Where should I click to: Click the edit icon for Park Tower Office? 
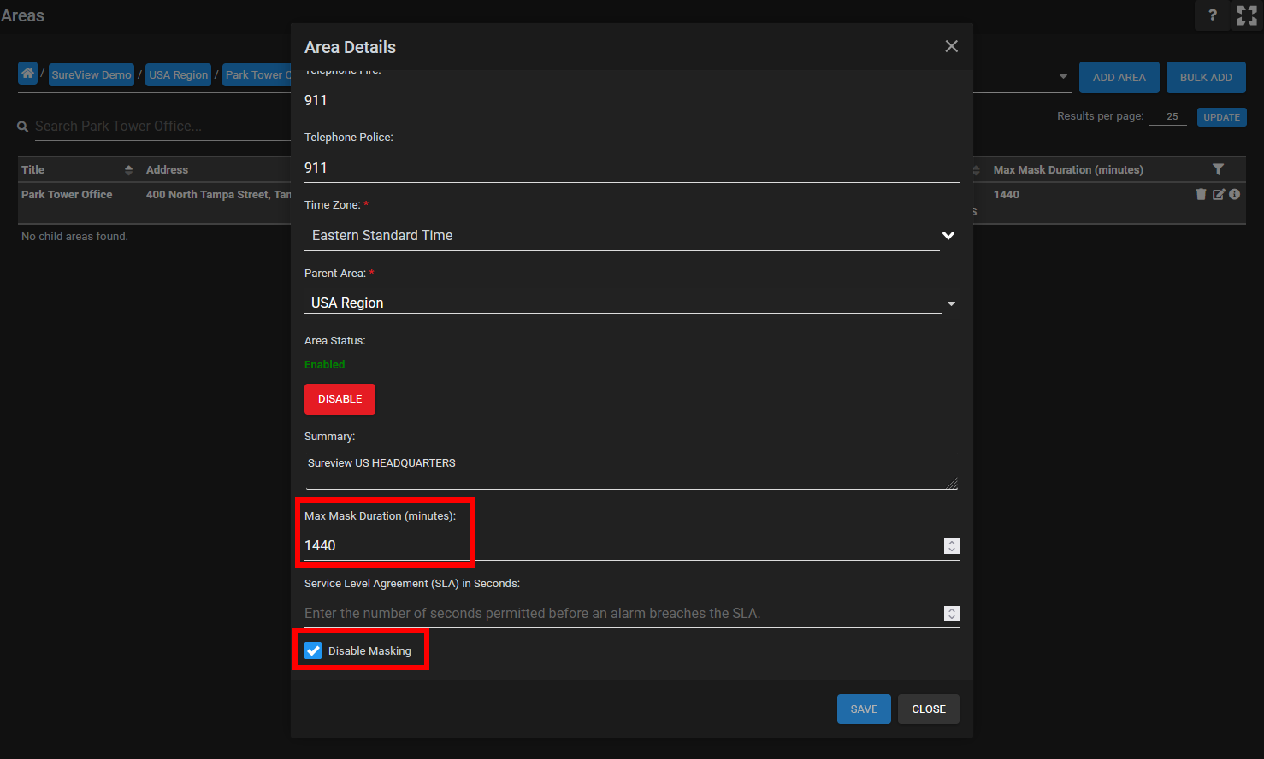1218,195
